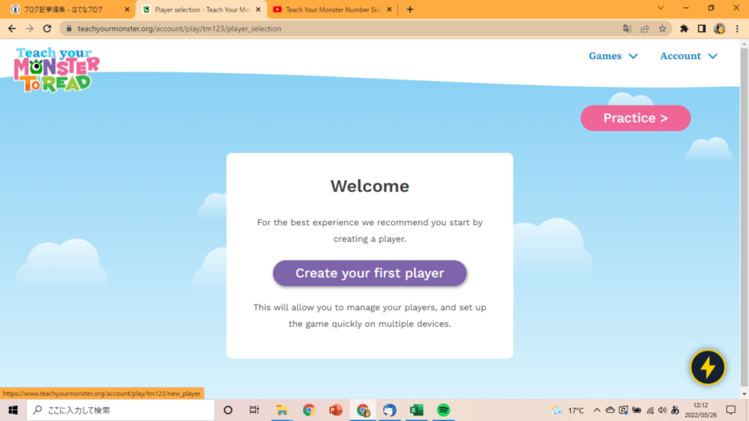Click the Teach Your Monster to Read logo
The width and height of the screenshot is (749, 421).
[x=56, y=69]
